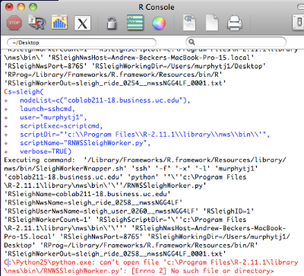Click the user="murphytj1" line
Screen dimensions: 304x276
click(53, 117)
